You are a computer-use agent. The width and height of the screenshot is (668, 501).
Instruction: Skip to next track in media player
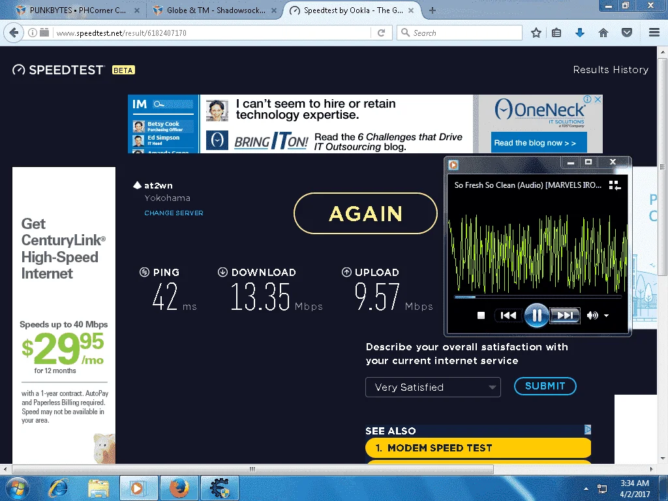pyautogui.click(x=565, y=315)
